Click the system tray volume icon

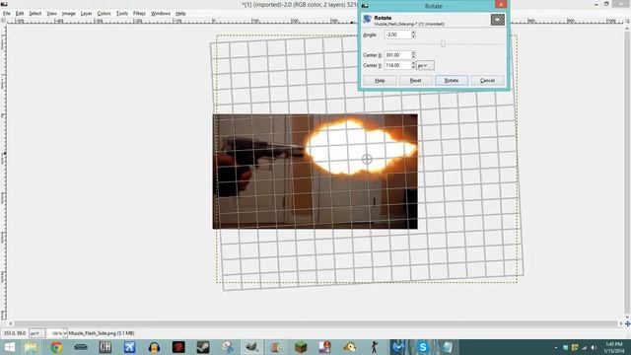pyautogui.click(x=594, y=347)
